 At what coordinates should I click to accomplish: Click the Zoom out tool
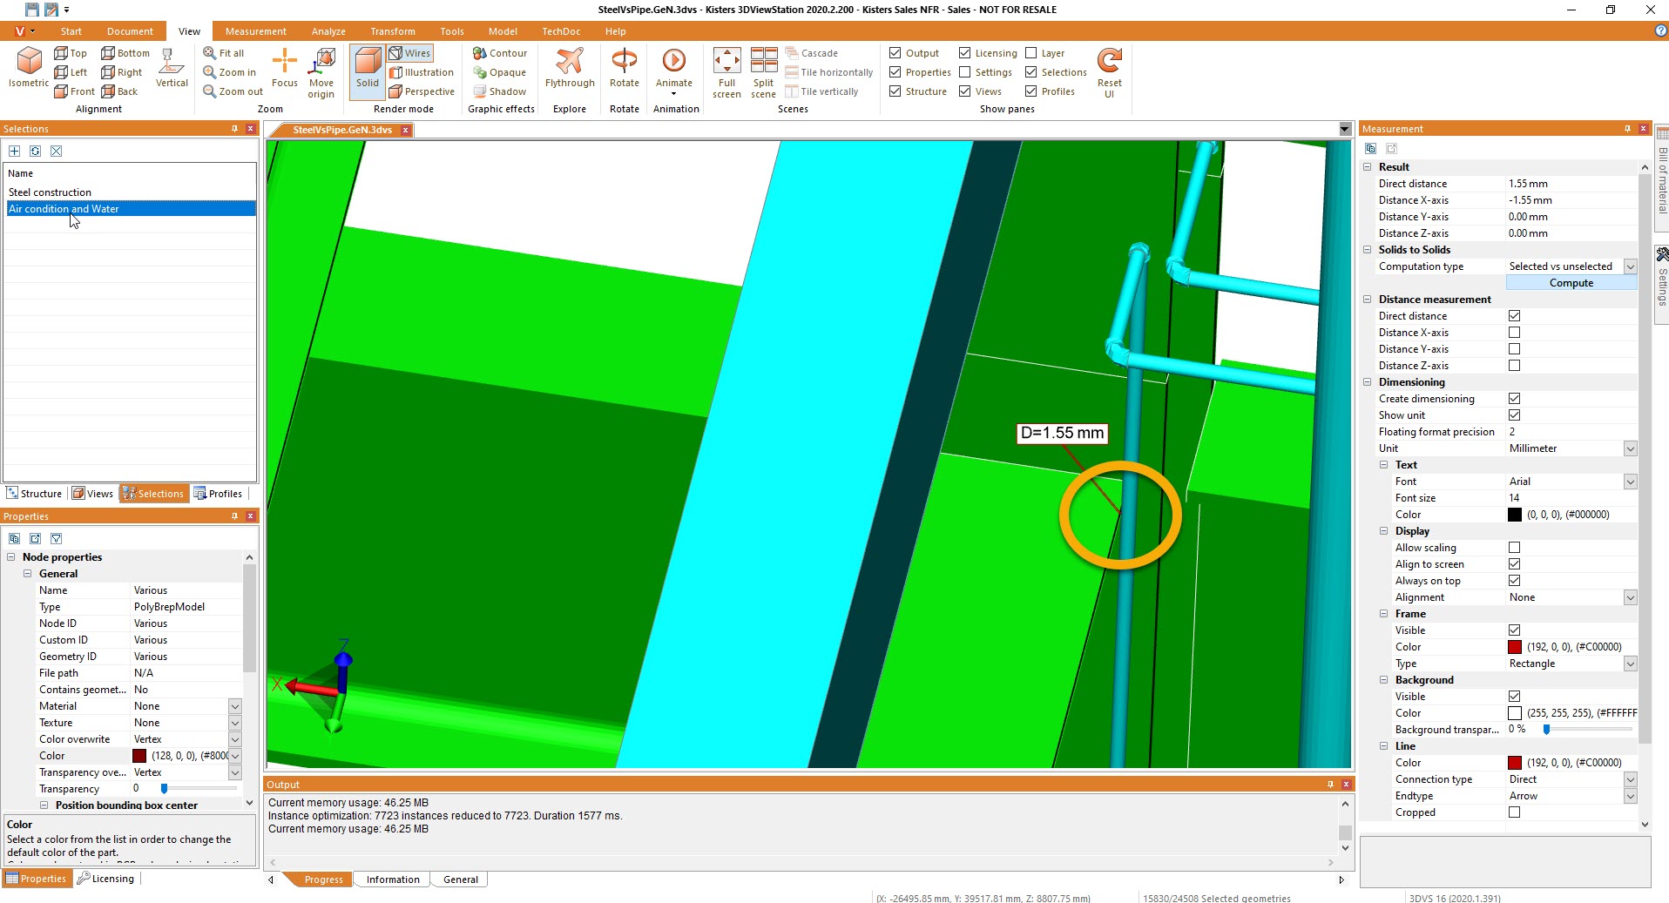233,91
